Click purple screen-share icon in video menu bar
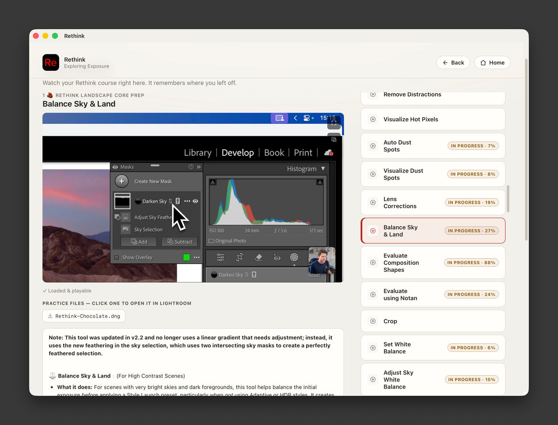This screenshot has height=425, width=558. click(x=279, y=118)
